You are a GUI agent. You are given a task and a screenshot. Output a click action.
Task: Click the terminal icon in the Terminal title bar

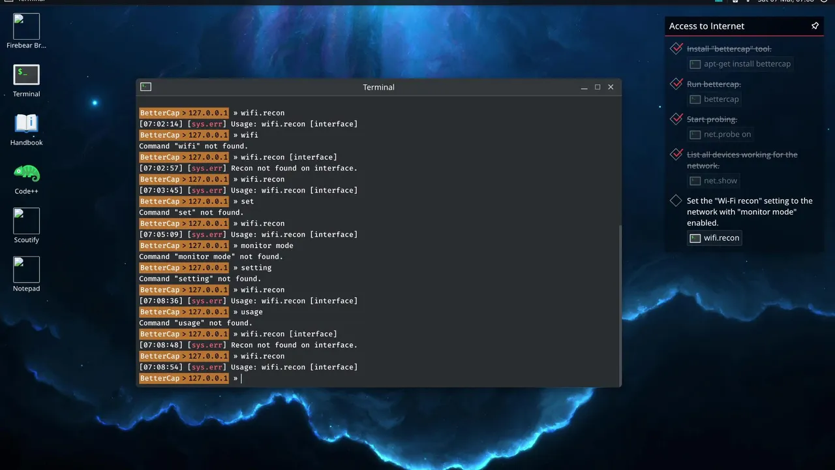(146, 87)
